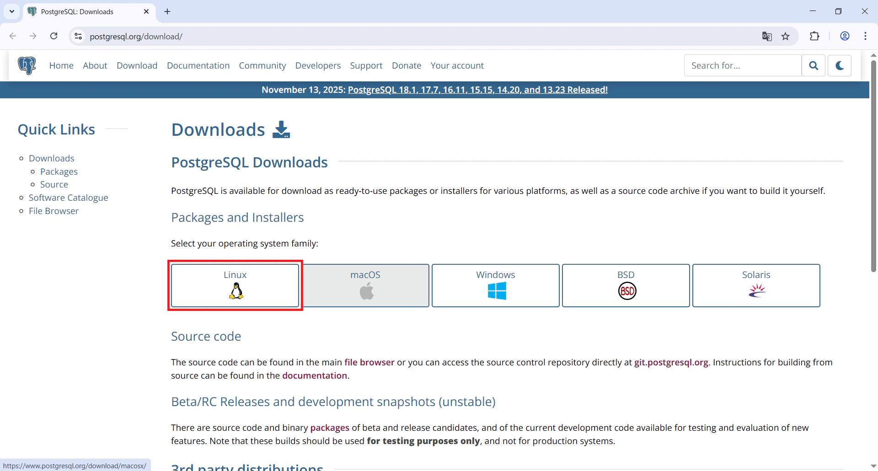The height and width of the screenshot is (471, 878).
Task: Open the beta 'packages' link
Action: pyautogui.click(x=330, y=428)
